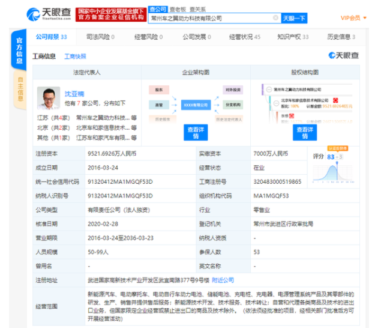
Task: Click the 对外投资 node in the structure diagram
Action: (x=232, y=90)
